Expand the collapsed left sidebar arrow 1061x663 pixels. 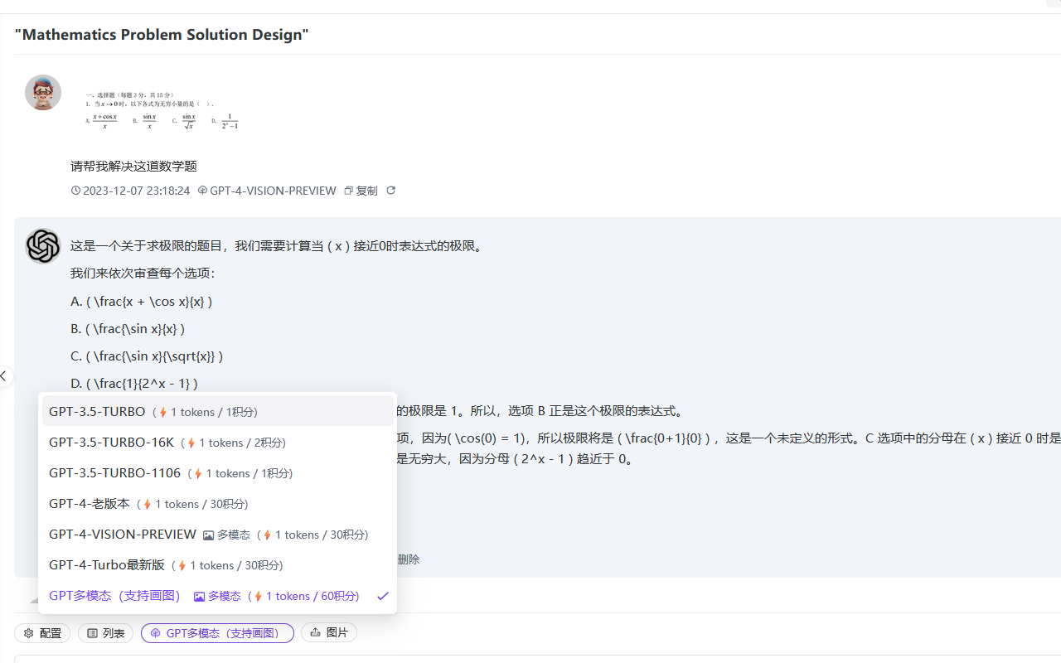(x=4, y=376)
